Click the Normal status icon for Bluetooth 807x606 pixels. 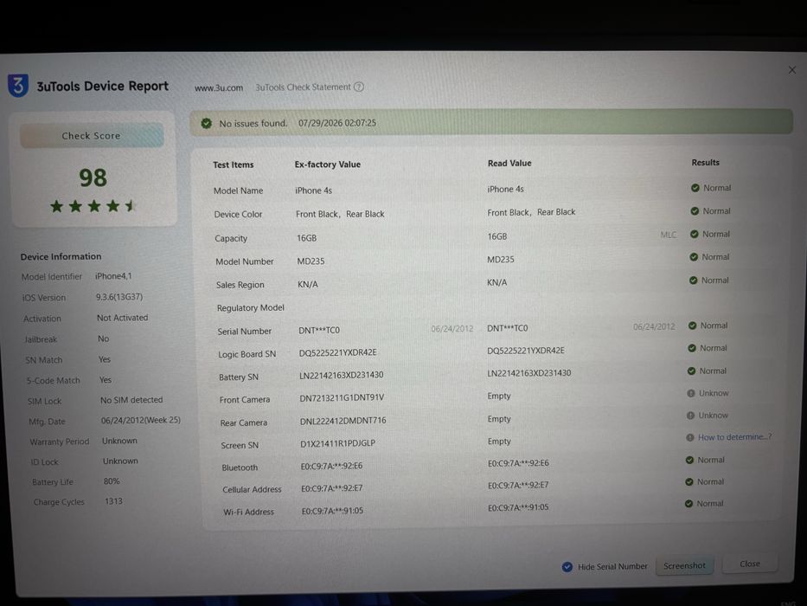click(689, 460)
